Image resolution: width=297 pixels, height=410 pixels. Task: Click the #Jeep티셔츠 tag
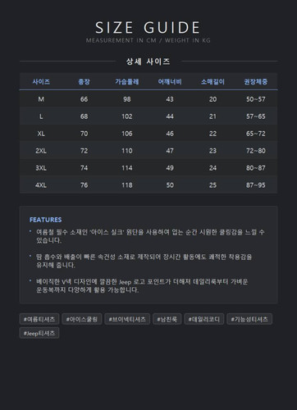(39, 333)
